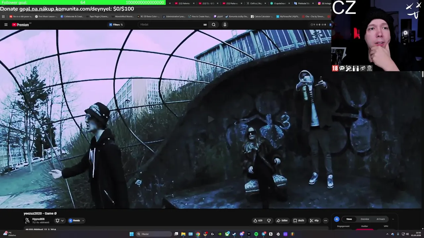
Task: Open File Explorer from the taskbar
Action: click(183, 234)
